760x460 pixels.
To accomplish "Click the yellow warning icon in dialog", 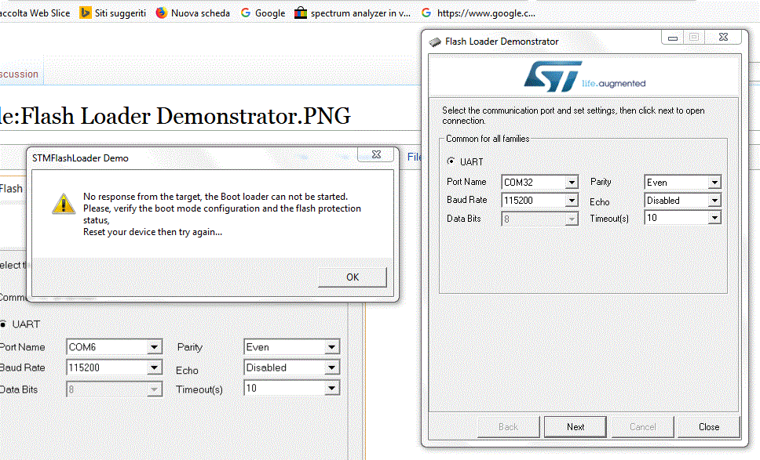I will pyautogui.click(x=63, y=204).
